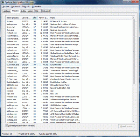This screenshot has width=140, height=137.
Task: Switch to the Služby tab
Action: tap(23, 11)
